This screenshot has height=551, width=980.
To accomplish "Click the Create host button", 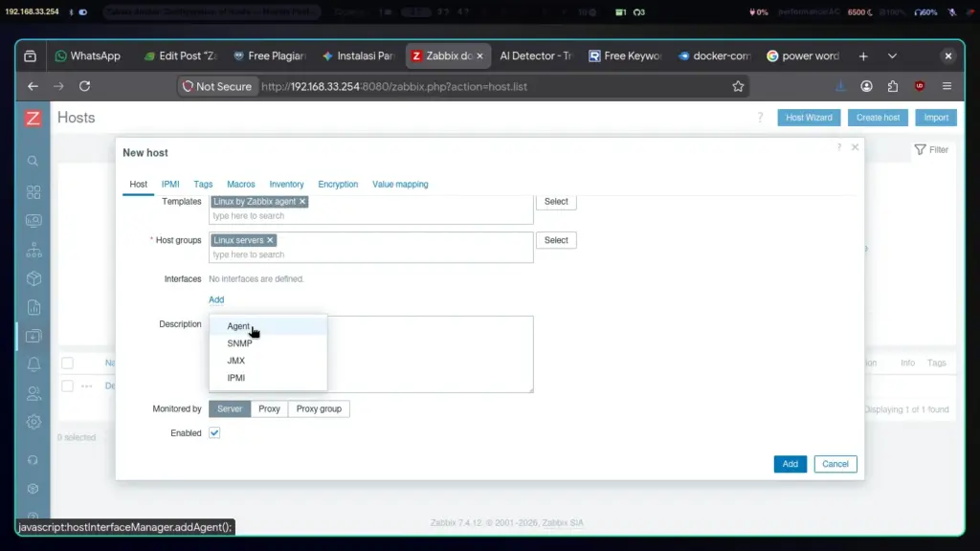I will coord(878,118).
